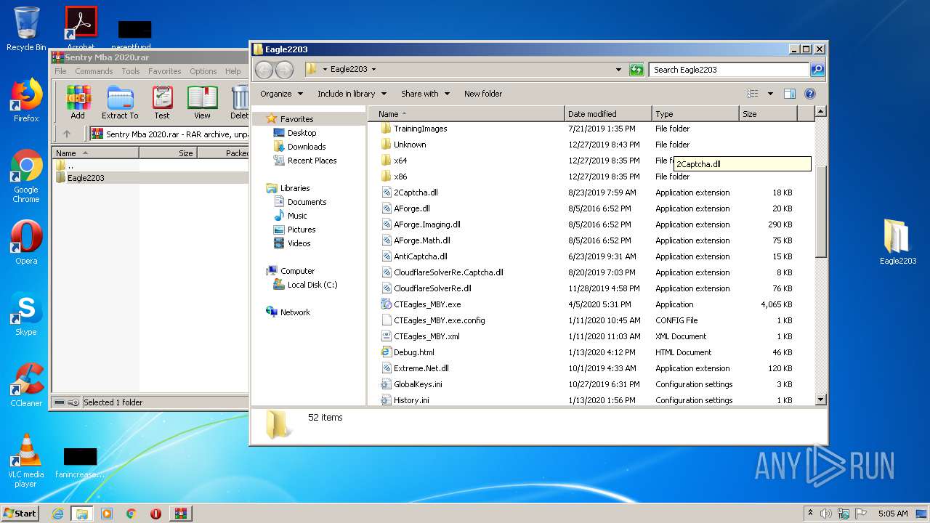Click the Test icon in WinRAR

[x=162, y=102]
